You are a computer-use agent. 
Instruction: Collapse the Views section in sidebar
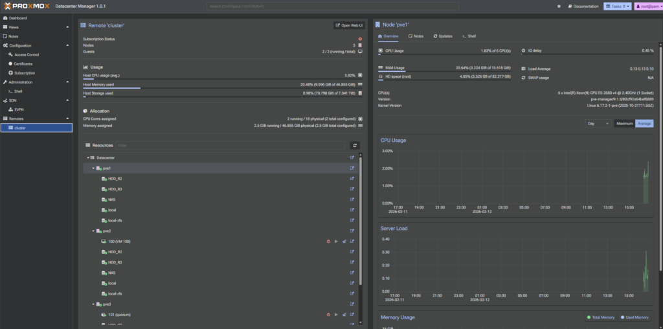(67, 27)
